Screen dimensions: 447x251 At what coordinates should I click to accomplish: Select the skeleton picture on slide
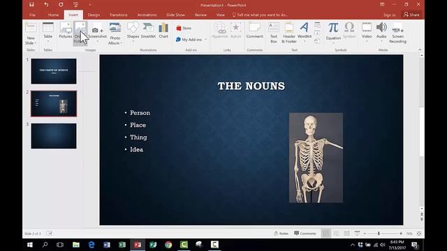(x=316, y=158)
